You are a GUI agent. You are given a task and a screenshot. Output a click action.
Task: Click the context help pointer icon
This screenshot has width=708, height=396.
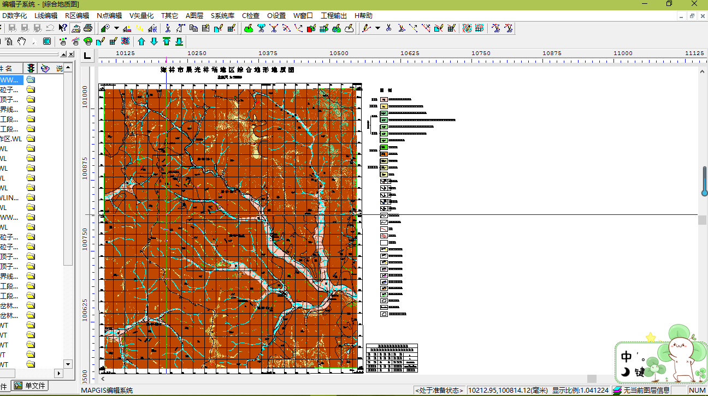(63, 28)
